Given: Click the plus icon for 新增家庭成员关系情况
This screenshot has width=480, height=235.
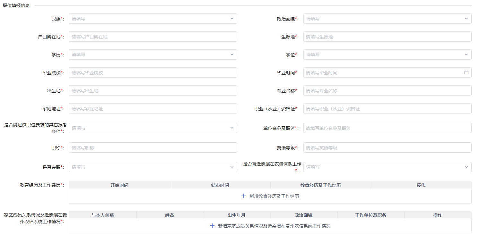Looking at the screenshot, I should click(212, 226).
